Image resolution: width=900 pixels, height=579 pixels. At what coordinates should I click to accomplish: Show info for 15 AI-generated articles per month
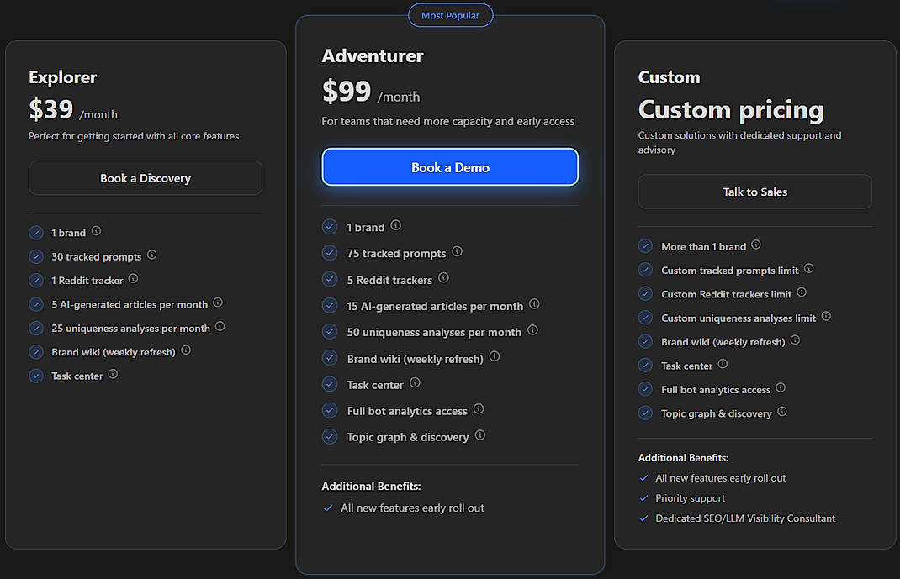534,304
